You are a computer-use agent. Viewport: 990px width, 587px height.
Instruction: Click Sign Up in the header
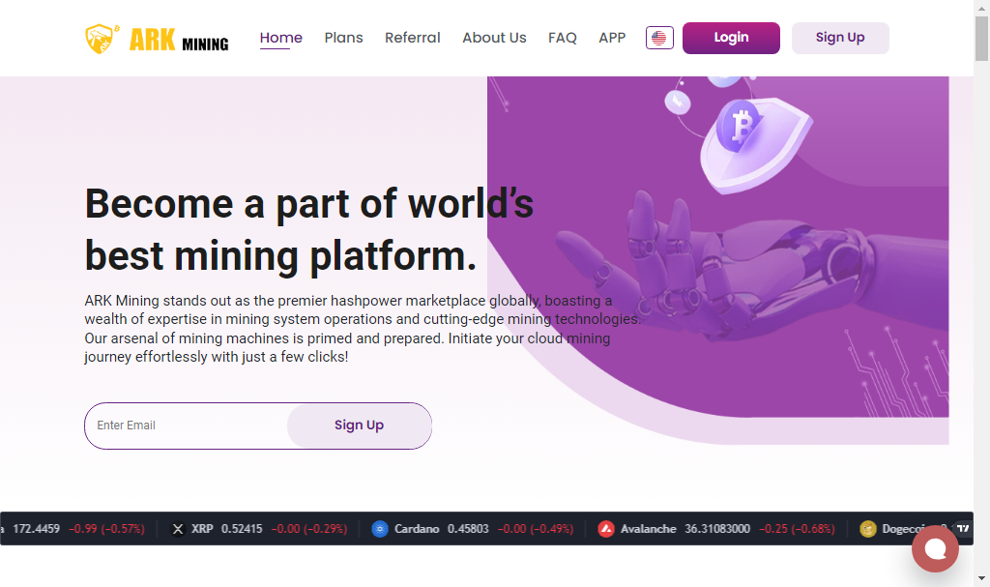(x=839, y=38)
